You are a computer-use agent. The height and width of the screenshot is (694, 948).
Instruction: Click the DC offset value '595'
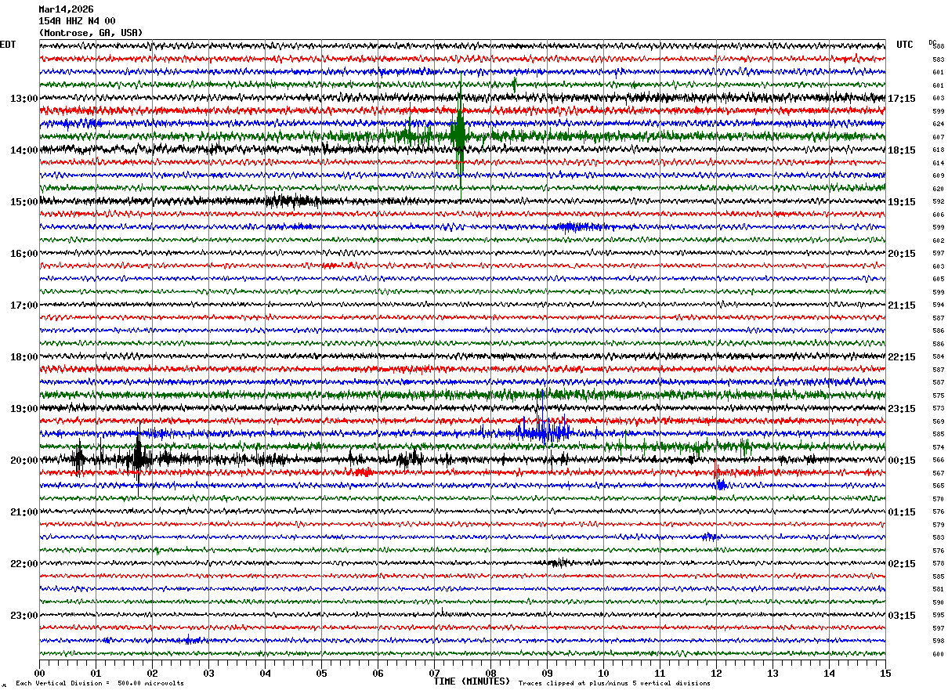[938, 616]
